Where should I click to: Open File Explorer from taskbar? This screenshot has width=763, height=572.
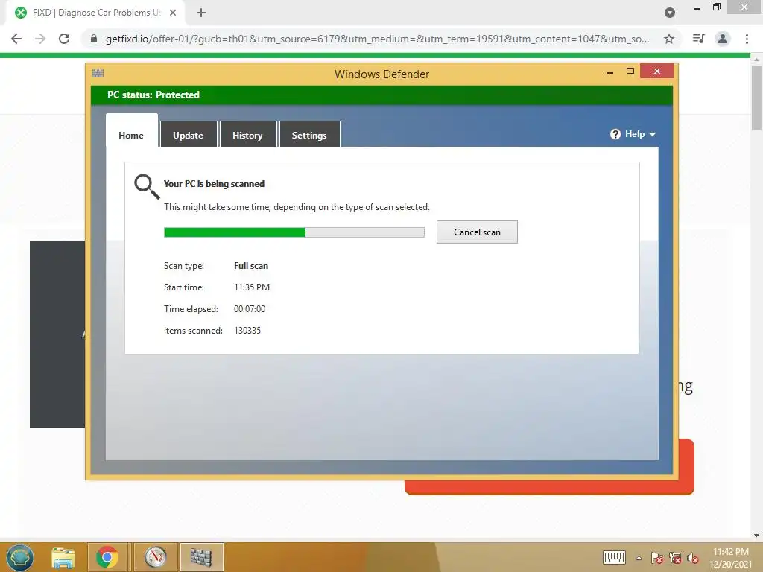(x=63, y=557)
